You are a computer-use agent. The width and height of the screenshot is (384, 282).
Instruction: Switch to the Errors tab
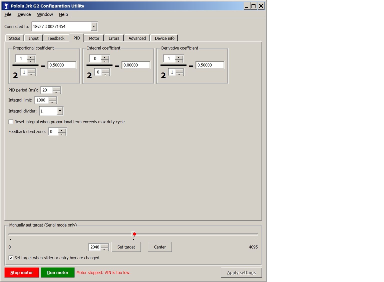coord(114,38)
